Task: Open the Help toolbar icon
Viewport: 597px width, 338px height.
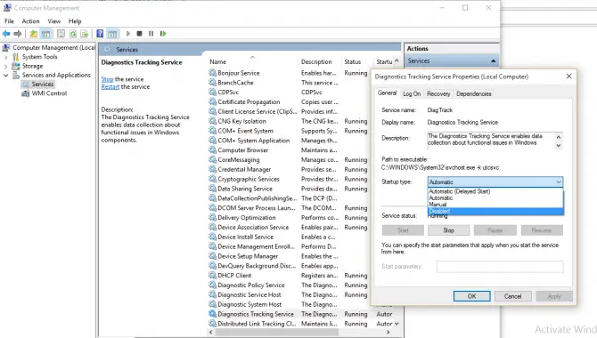Action: point(100,34)
